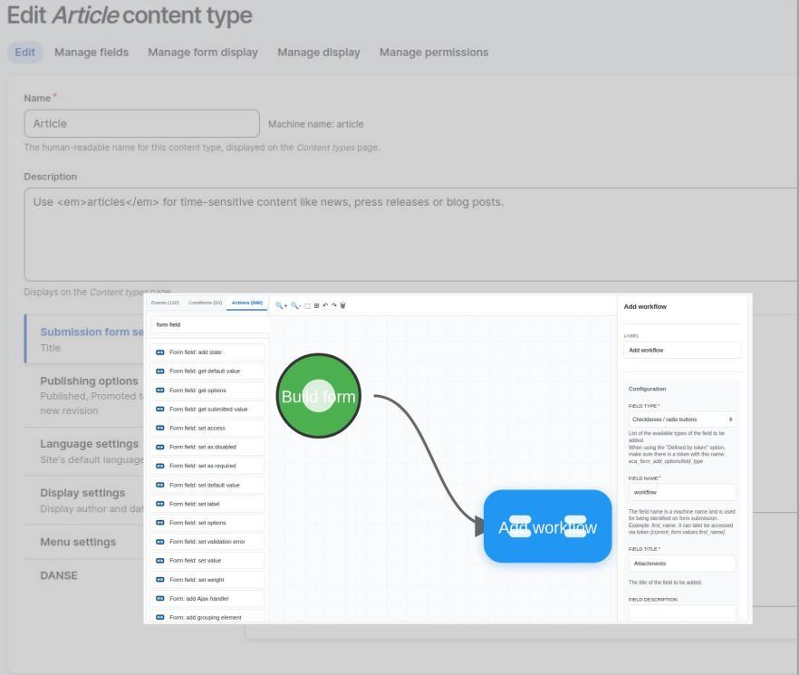This screenshot has width=799, height=675.
Task: Click the redo arrow in the modeler toolbar
Action: pyautogui.click(x=334, y=305)
